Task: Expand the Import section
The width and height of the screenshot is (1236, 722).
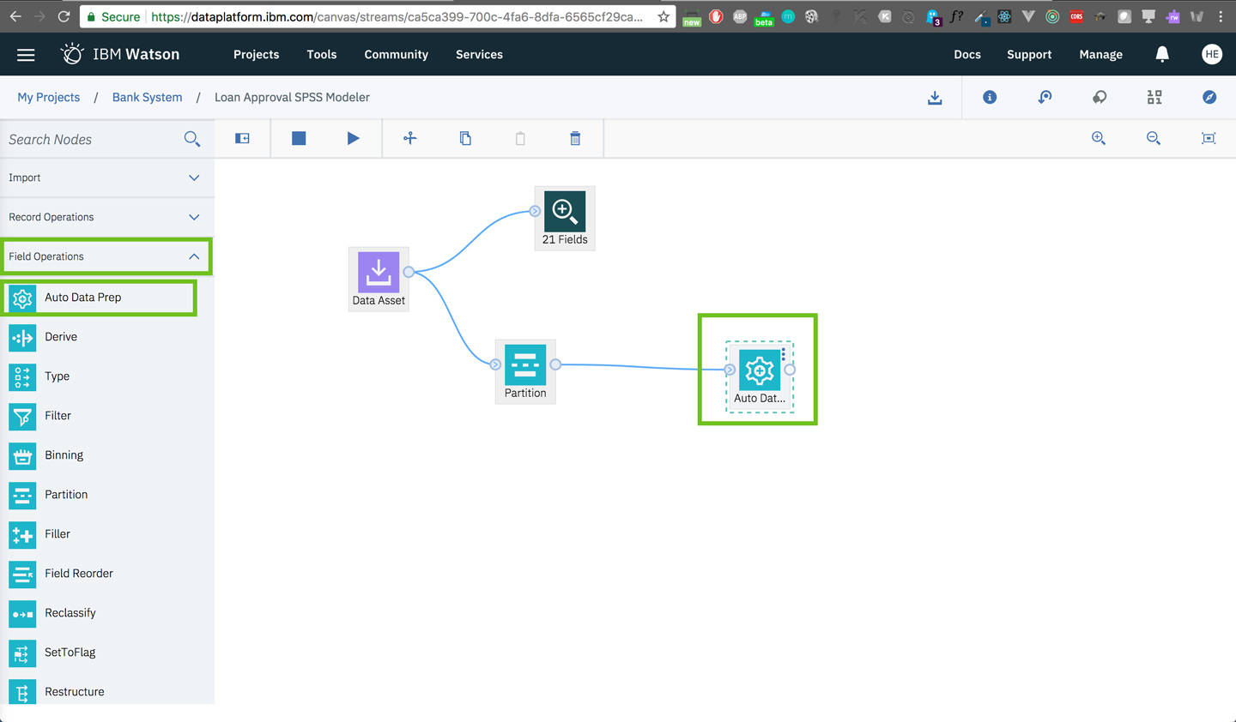Action: (106, 177)
